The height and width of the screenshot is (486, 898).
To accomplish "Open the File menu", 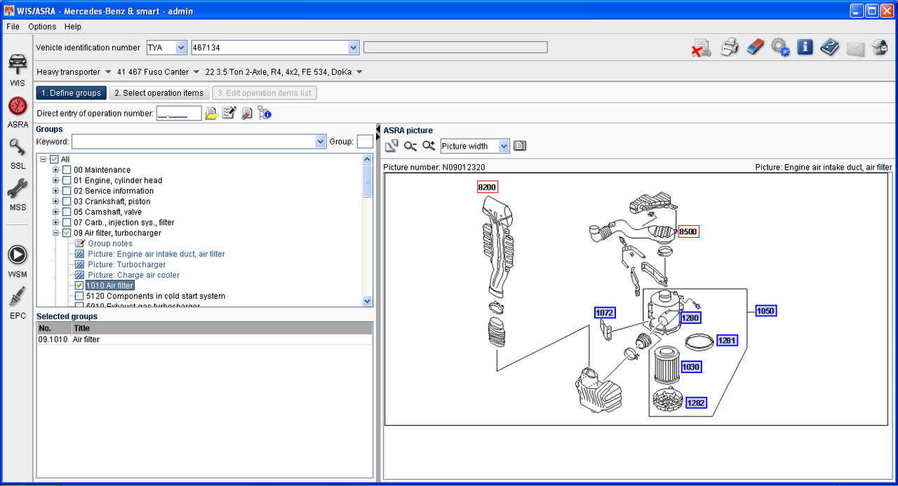I will click(x=13, y=27).
